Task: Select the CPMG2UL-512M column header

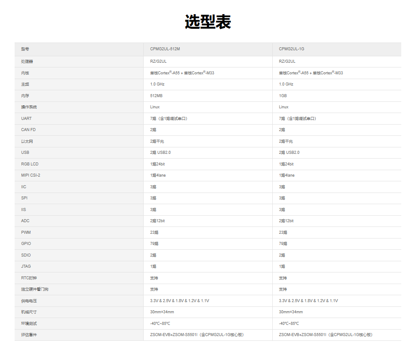Action: coord(165,49)
